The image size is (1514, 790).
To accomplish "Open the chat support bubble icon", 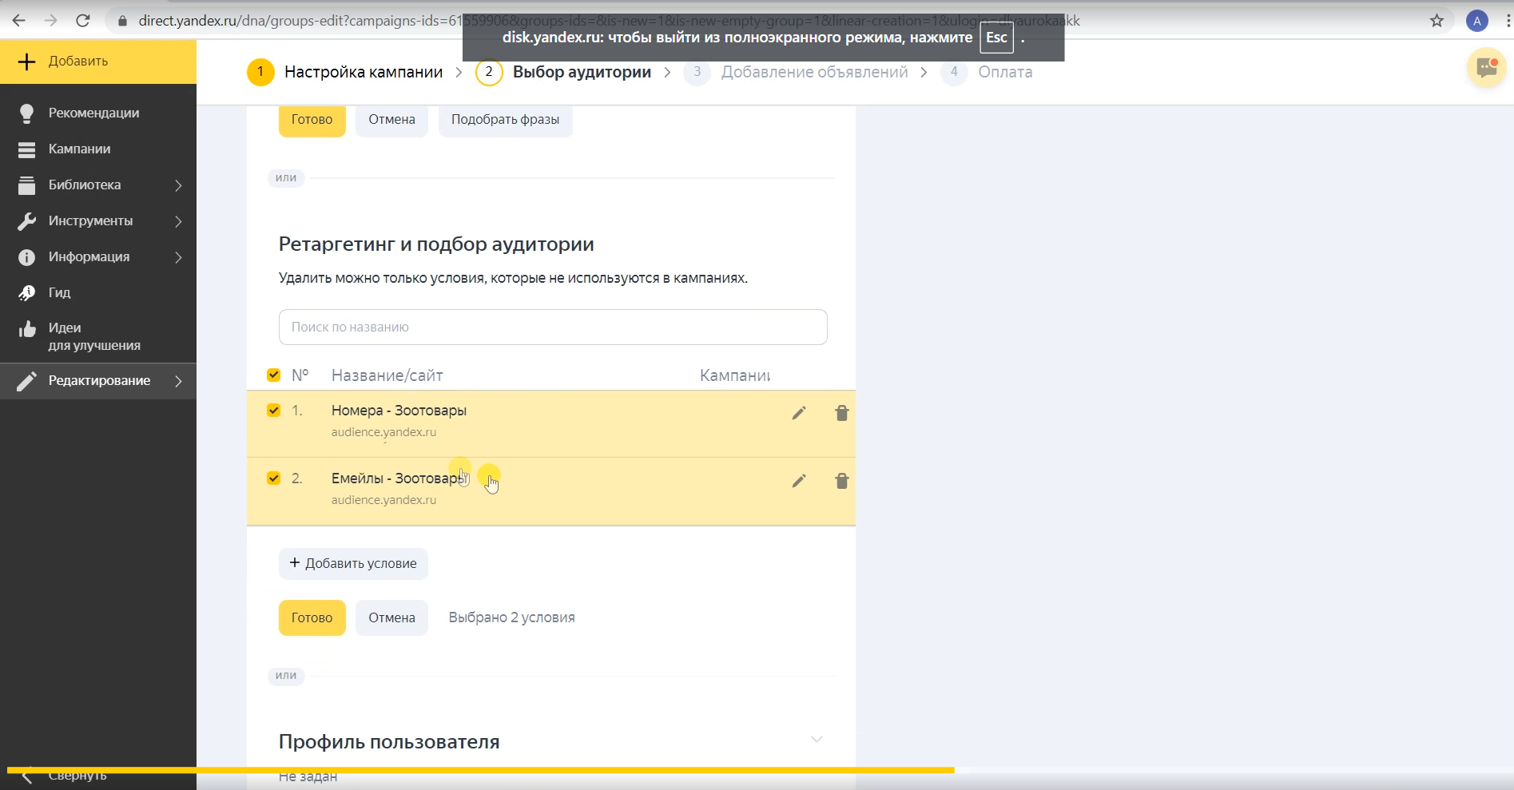I will tap(1487, 67).
